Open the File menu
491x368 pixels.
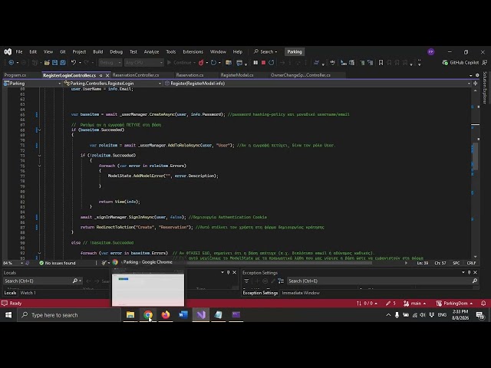(x=19, y=51)
